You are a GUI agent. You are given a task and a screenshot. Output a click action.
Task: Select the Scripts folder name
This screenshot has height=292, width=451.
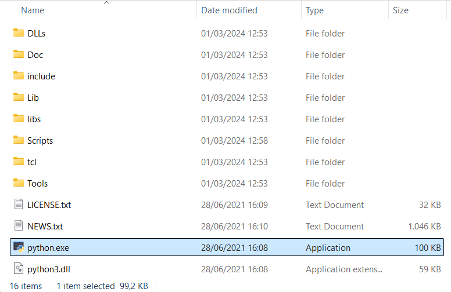(x=40, y=141)
